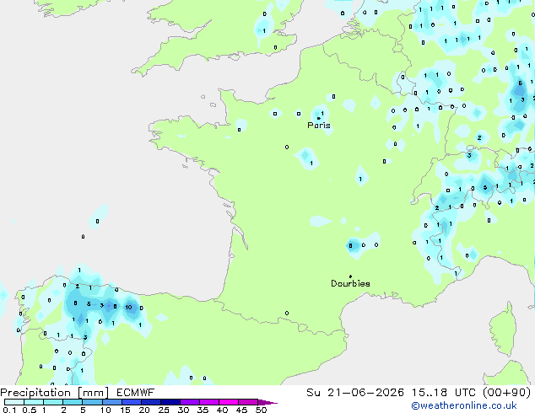Click the ECMWF model label
The height and width of the screenshot is (413, 535).
coord(136,393)
